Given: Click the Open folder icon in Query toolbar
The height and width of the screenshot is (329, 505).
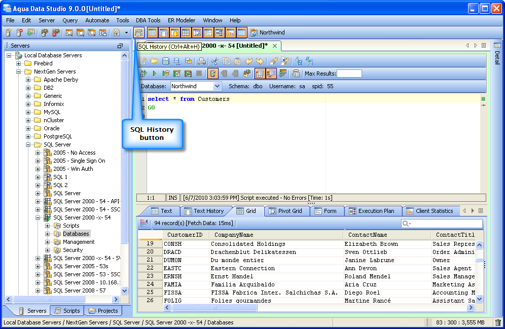Looking at the screenshot, I should pyautogui.click(x=154, y=61).
